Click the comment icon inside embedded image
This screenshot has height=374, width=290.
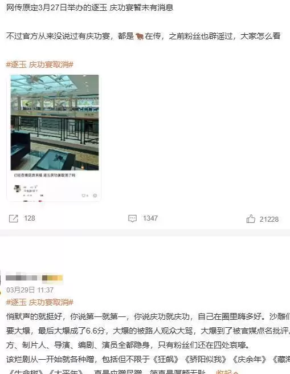(x=83, y=196)
